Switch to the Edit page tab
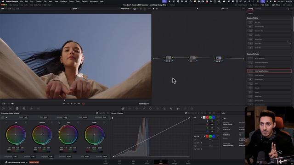This screenshot has width=294, height=165. pos(133,162)
